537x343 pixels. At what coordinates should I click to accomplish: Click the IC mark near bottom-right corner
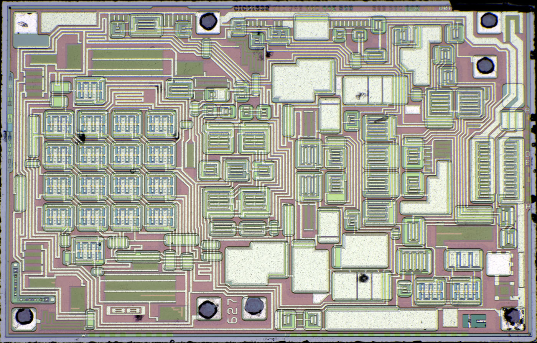coord(474,321)
